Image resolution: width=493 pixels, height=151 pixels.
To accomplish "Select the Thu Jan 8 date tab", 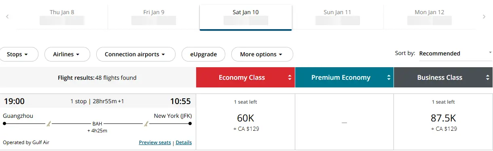I will tap(62, 17).
